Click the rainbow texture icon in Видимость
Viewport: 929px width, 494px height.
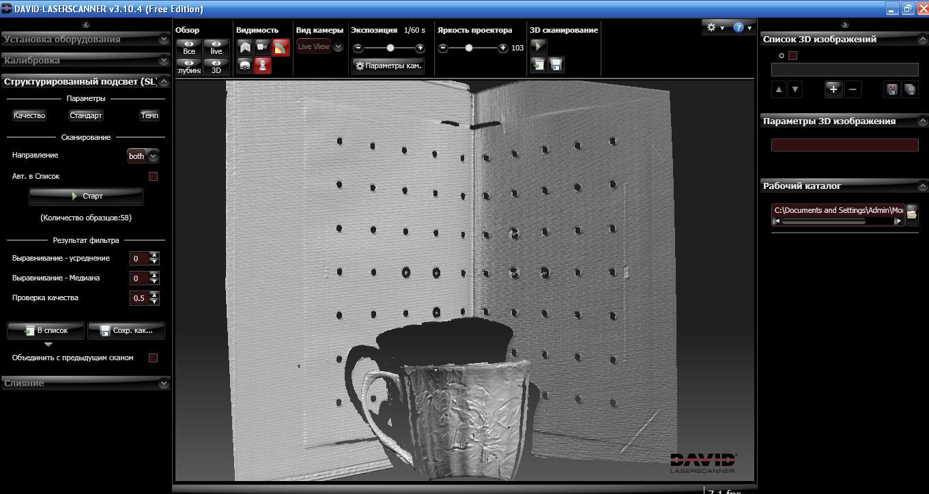(x=281, y=47)
